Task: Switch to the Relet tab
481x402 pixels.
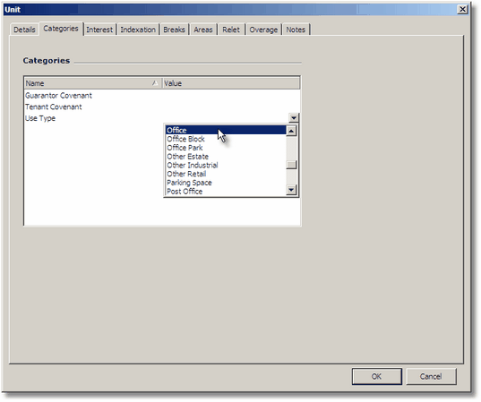Action: click(x=231, y=30)
